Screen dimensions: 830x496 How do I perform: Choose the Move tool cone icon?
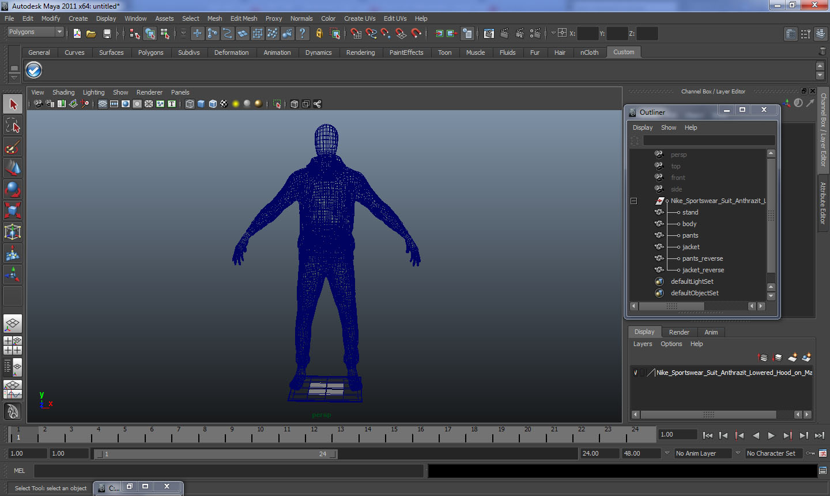tap(13, 168)
